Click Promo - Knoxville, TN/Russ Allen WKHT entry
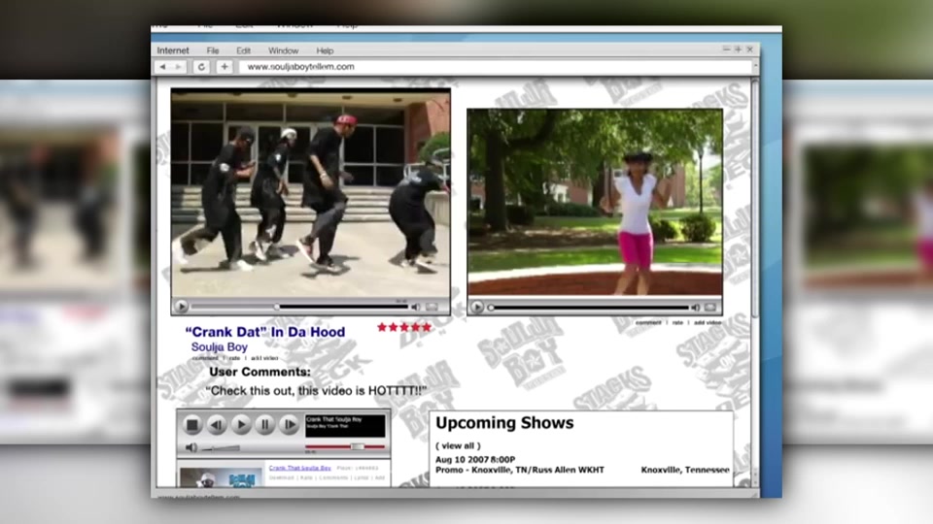 (519, 470)
